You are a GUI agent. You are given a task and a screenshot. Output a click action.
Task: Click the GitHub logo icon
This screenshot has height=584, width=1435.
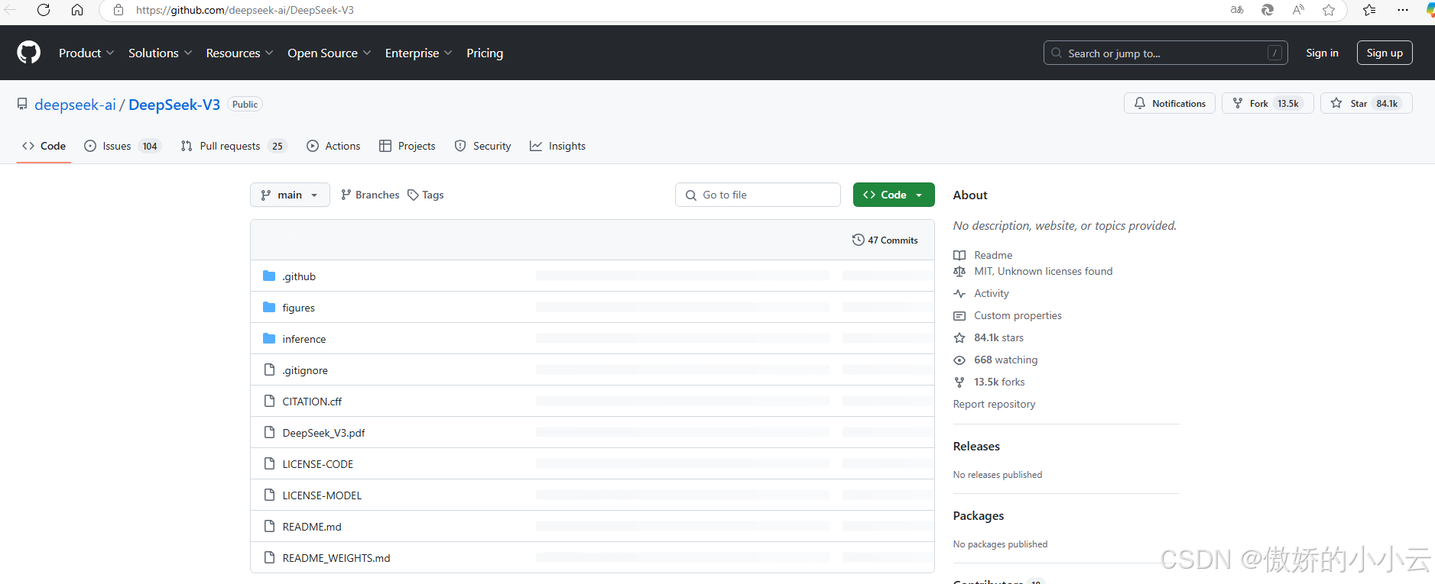coord(29,53)
